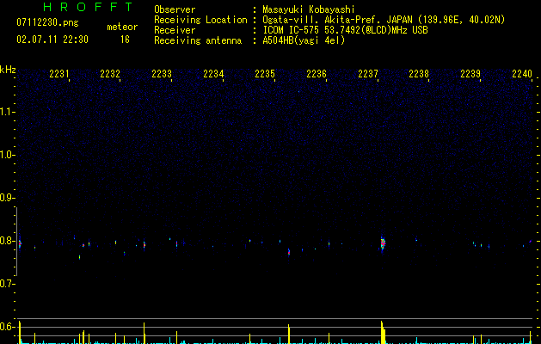This screenshot has height=344, width=541.
Task: Click the 1.1 kHz axis label
Action: click(x=7, y=112)
